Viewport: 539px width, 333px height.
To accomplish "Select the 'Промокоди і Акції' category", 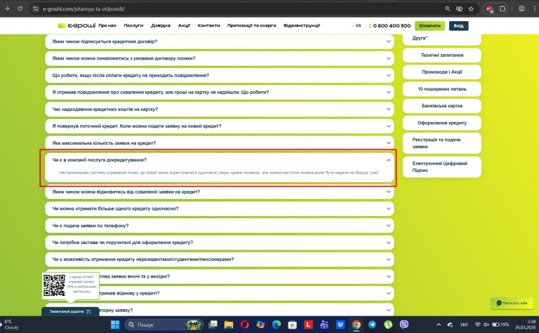I will 441,72.
